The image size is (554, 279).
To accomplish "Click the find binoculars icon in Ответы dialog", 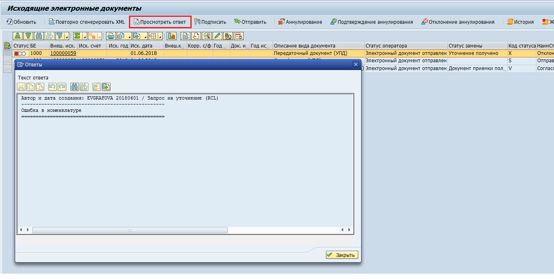I will pos(75,86).
